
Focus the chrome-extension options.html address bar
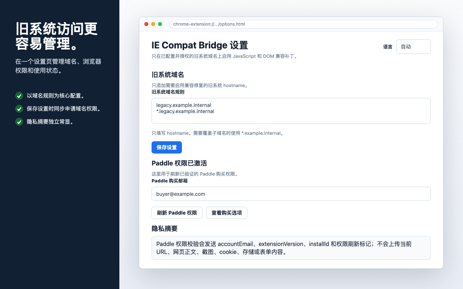pos(303,24)
